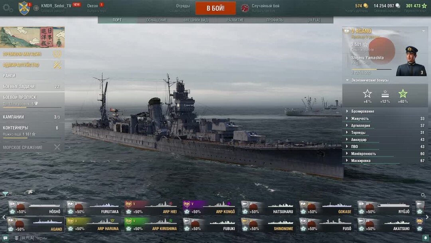Click the clan emblem shield icon

(24, 8)
